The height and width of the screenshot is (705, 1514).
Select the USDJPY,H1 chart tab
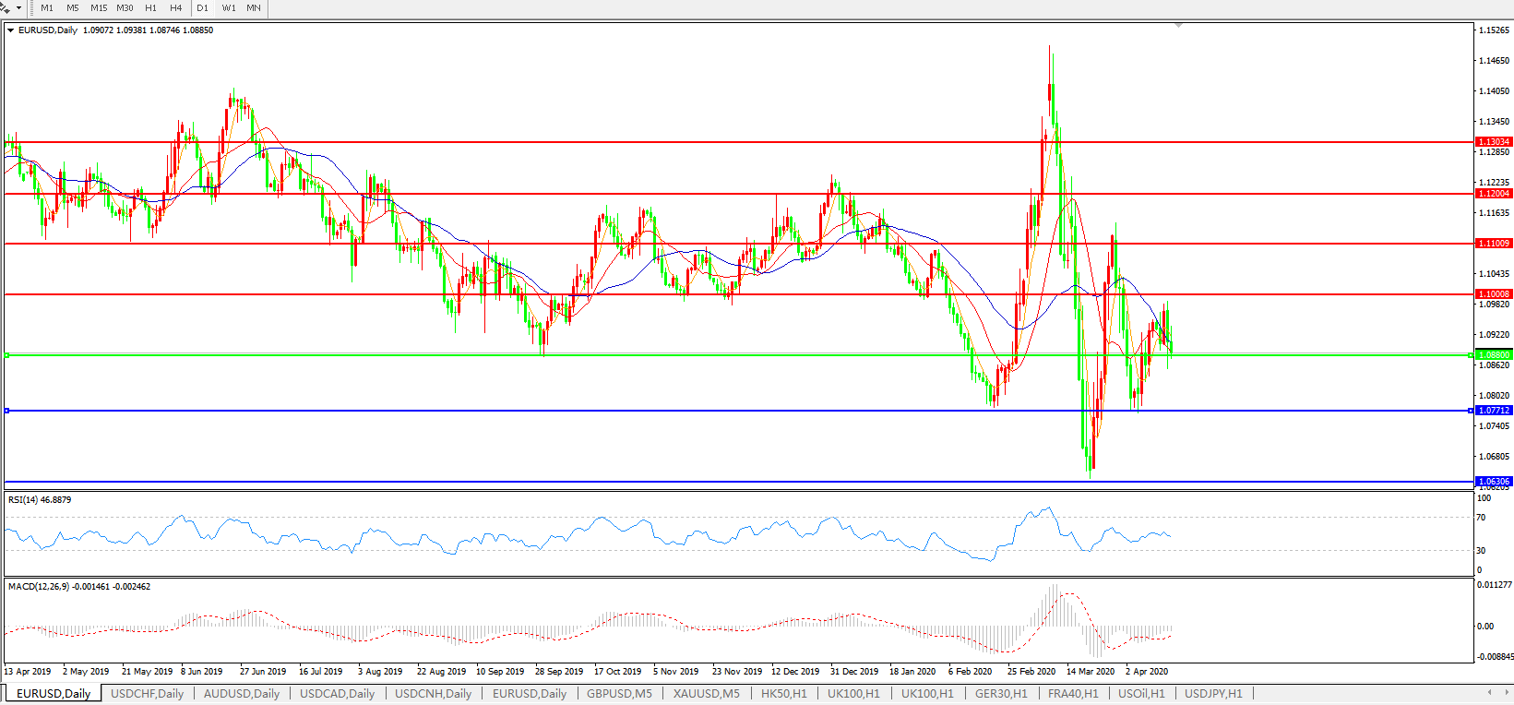[x=1213, y=694]
